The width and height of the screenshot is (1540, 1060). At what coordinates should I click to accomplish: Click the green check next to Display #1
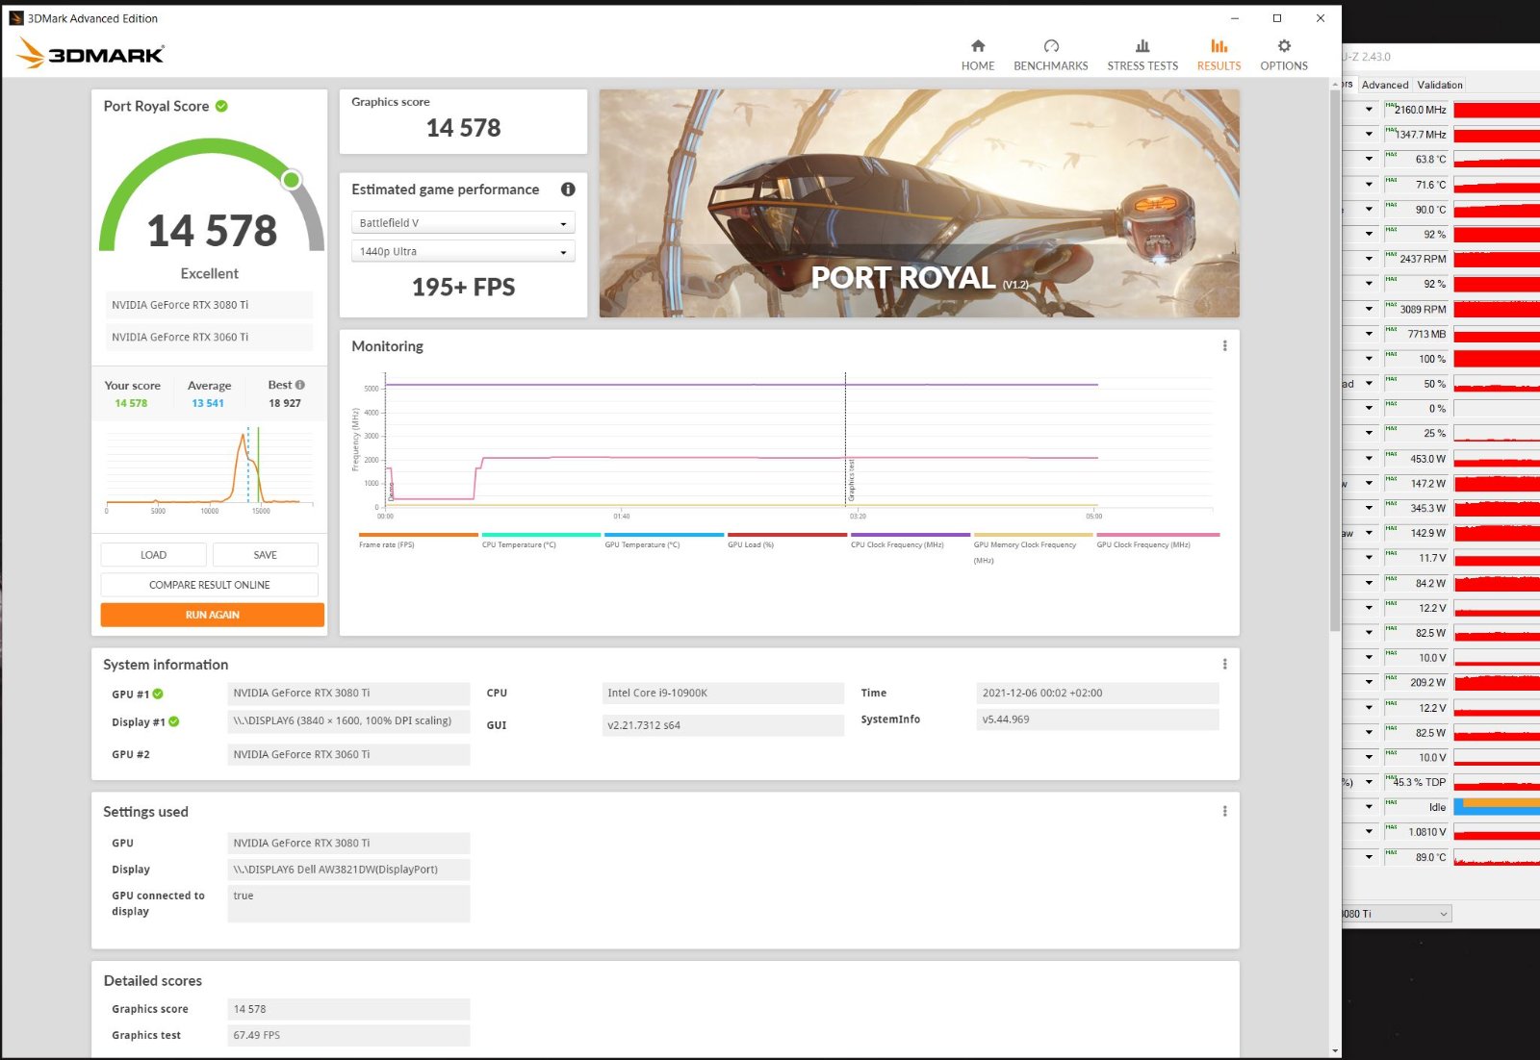click(x=174, y=721)
